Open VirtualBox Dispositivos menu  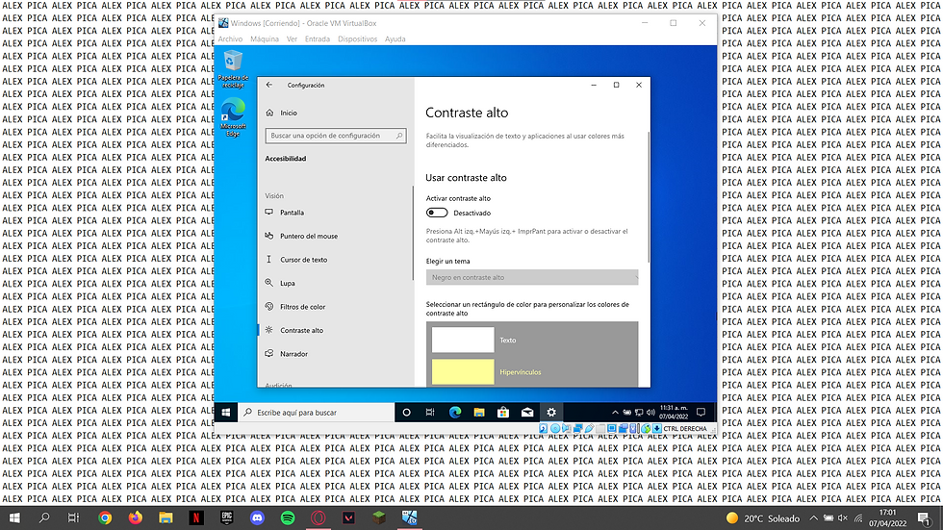click(x=357, y=39)
